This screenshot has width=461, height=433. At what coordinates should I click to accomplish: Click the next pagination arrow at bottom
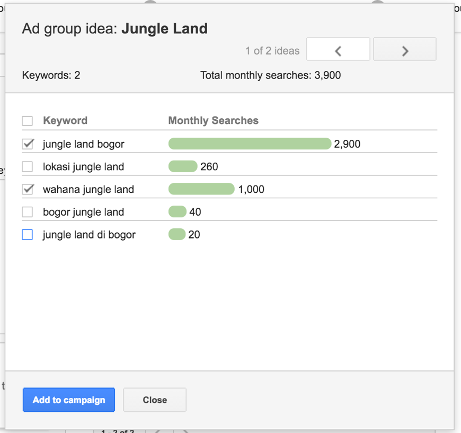point(185,431)
